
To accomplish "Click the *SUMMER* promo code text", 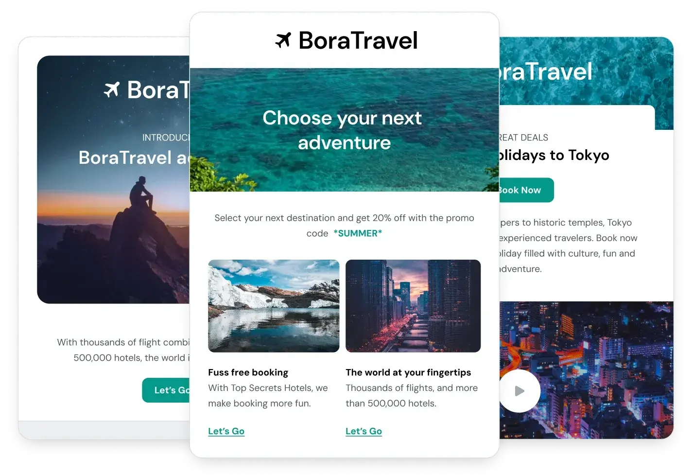I will click(358, 233).
